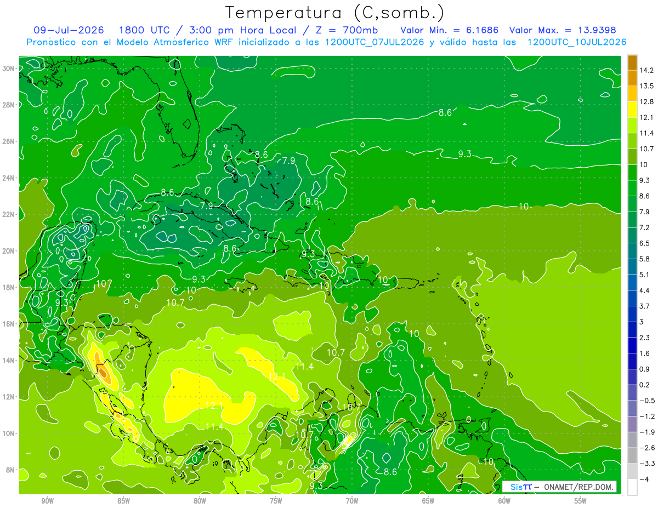Image resolution: width=658 pixels, height=508 pixels.
Task: Pick the legend swatch between 12.8 and 13.5
Action: [x=632, y=94]
